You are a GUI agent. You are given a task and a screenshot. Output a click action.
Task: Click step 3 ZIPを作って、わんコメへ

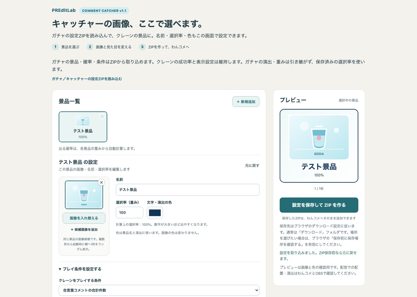coord(164,47)
